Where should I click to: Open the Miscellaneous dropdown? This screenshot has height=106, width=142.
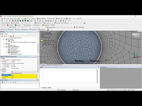[28, 25]
